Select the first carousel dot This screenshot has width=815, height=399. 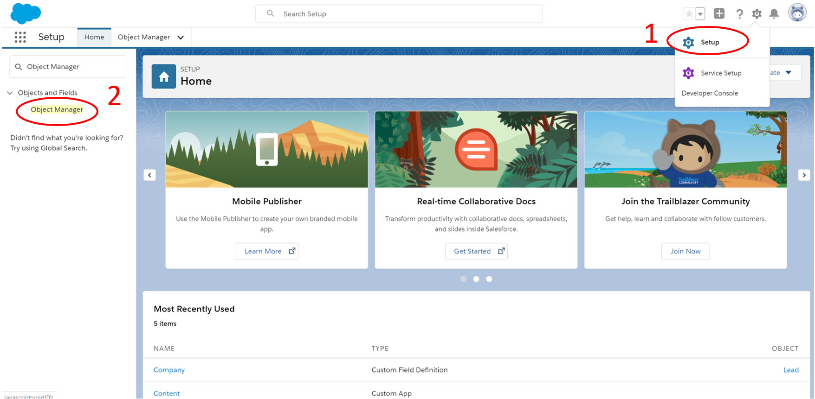tap(463, 279)
